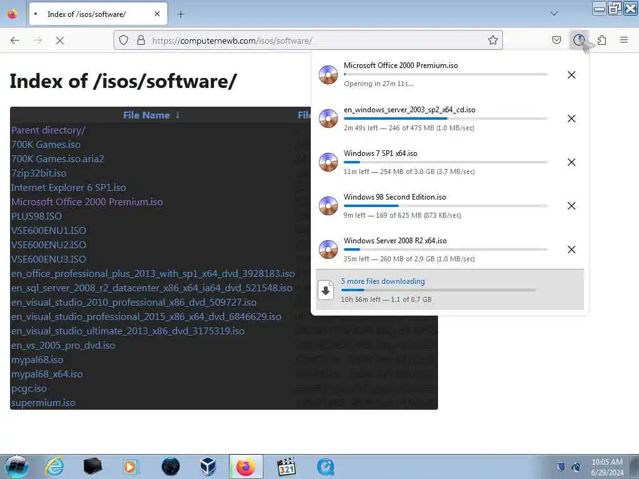Screen dimensions: 639x479
Task: Click disc icon of Windows 98 Second Edition download
Action: click(x=328, y=205)
